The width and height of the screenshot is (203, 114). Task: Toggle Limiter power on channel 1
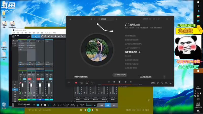(19, 48)
